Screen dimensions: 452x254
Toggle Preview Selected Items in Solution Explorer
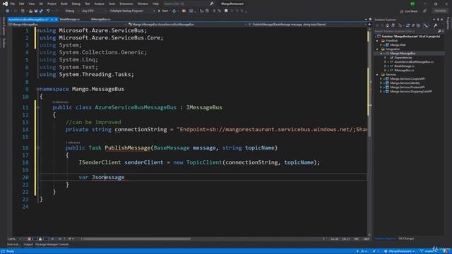[x=426, y=25]
